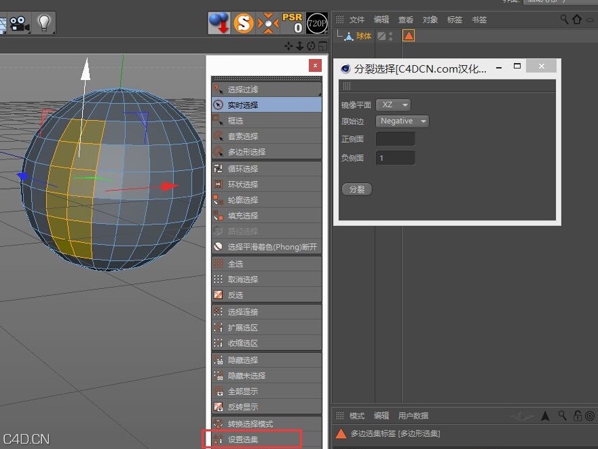Click the PSR 0 toolbar icon
598x449 pixels.
point(293,22)
